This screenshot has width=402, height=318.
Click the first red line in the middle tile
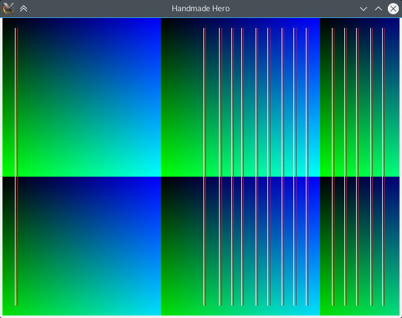click(x=233, y=124)
